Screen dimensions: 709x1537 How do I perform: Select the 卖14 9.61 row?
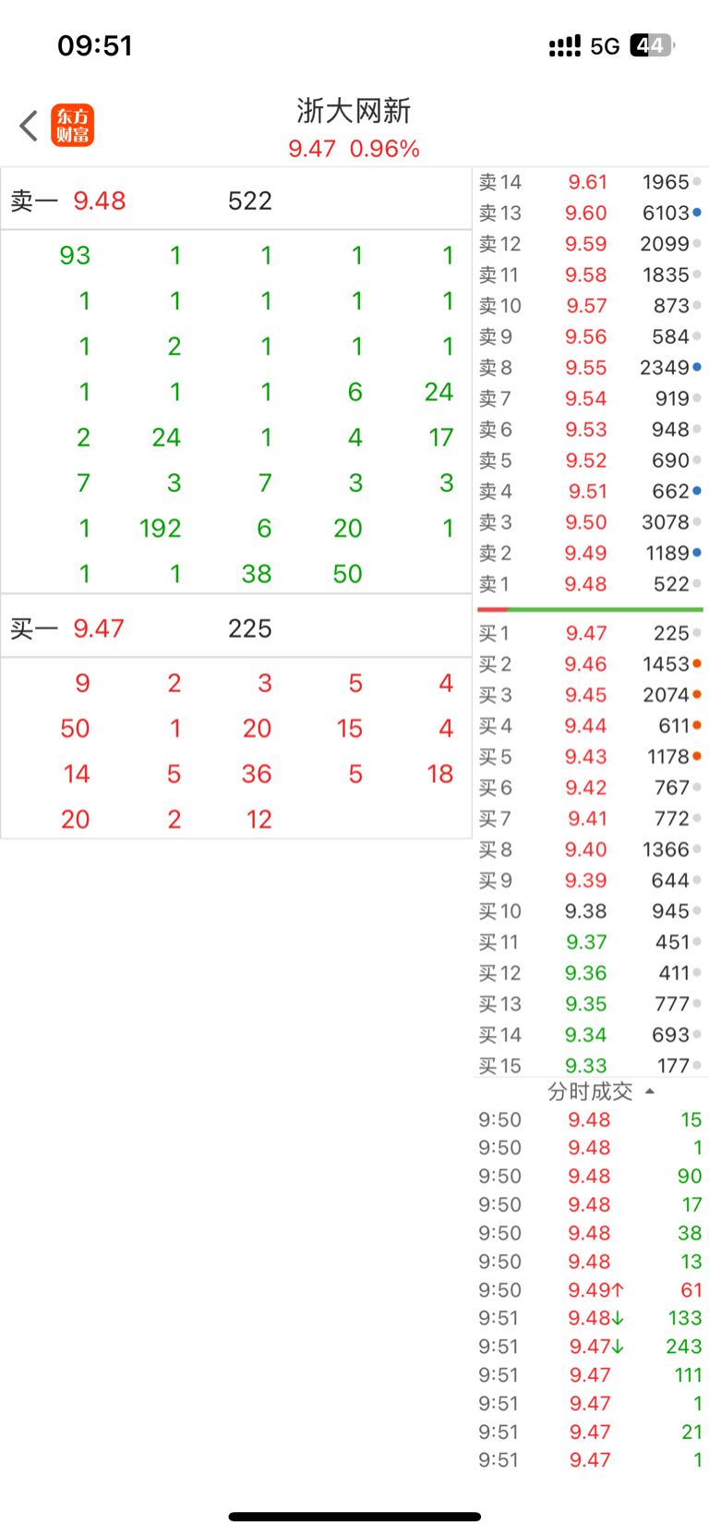(591, 182)
